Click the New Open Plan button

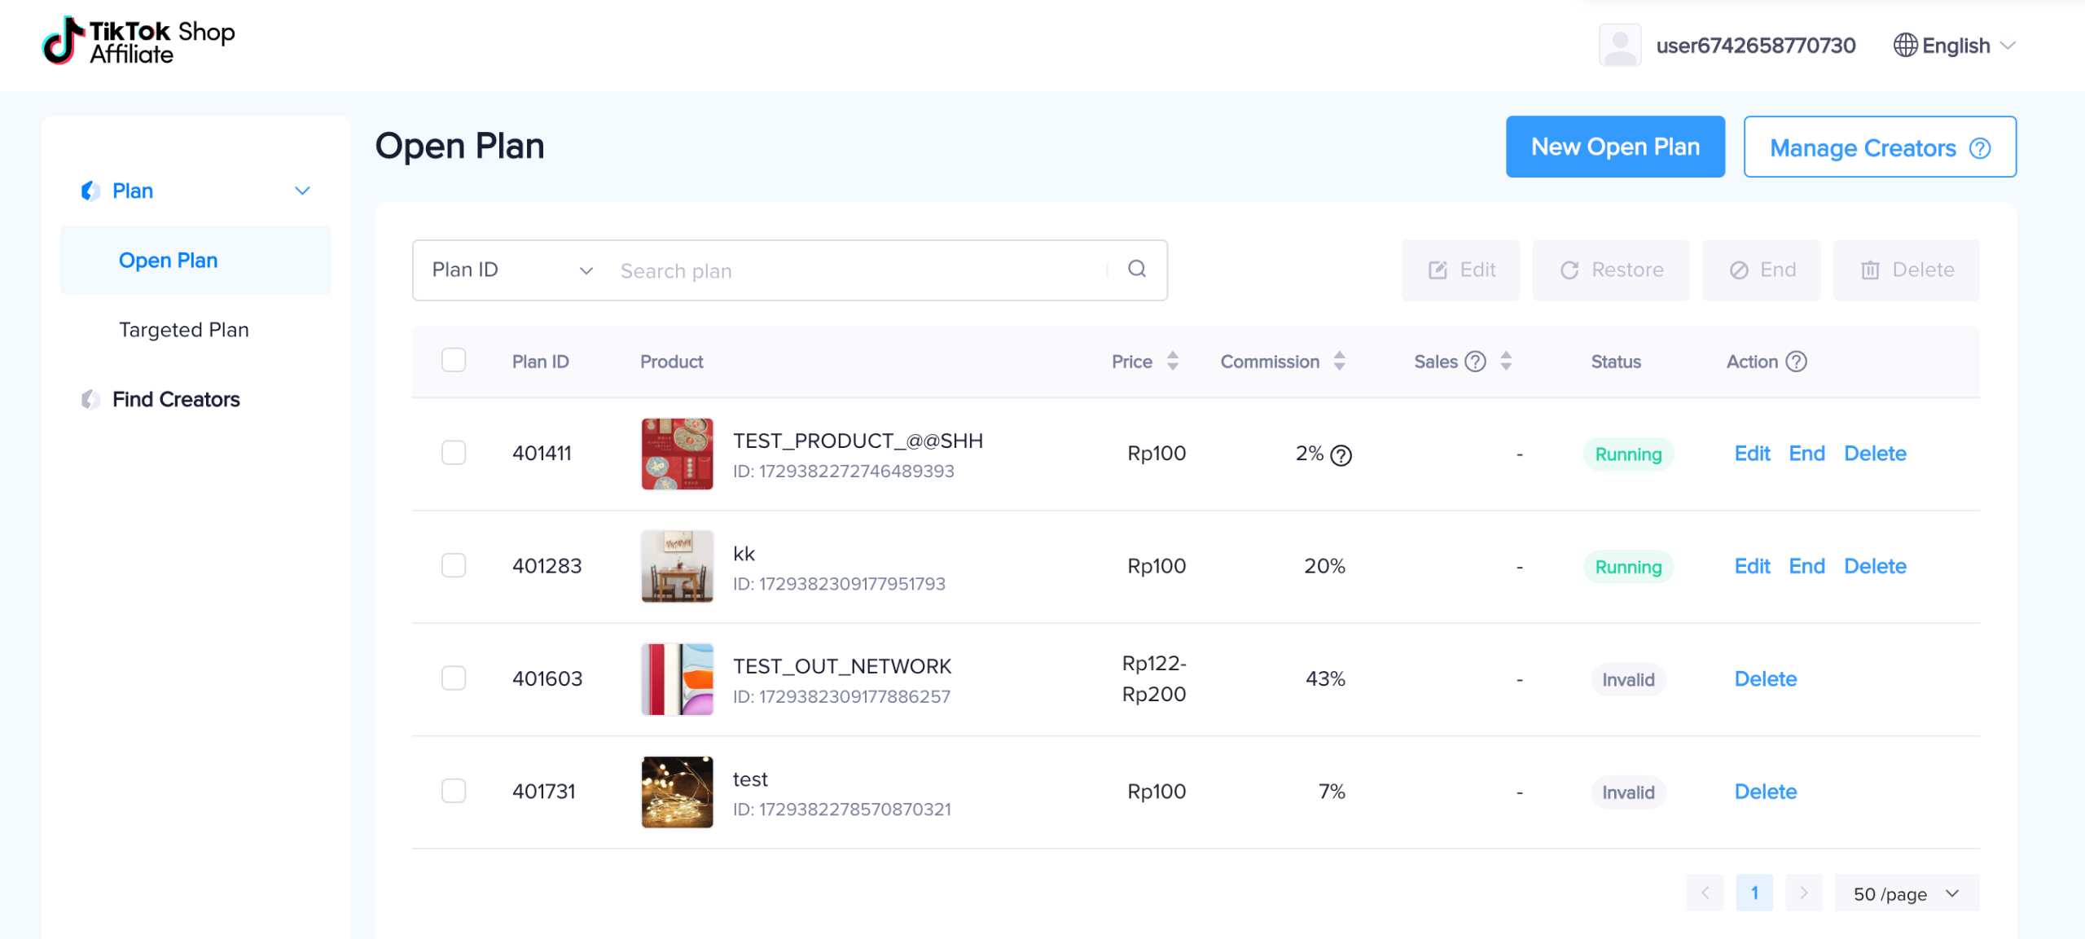tap(1615, 147)
